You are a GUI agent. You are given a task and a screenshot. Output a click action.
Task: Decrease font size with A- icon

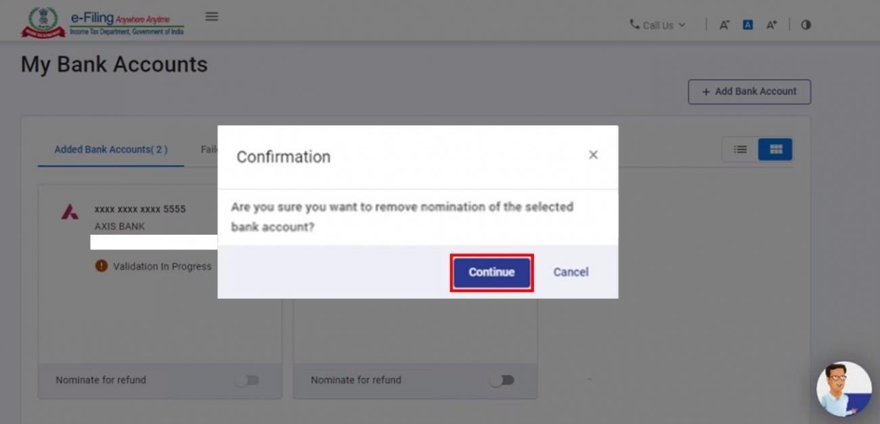click(724, 25)
